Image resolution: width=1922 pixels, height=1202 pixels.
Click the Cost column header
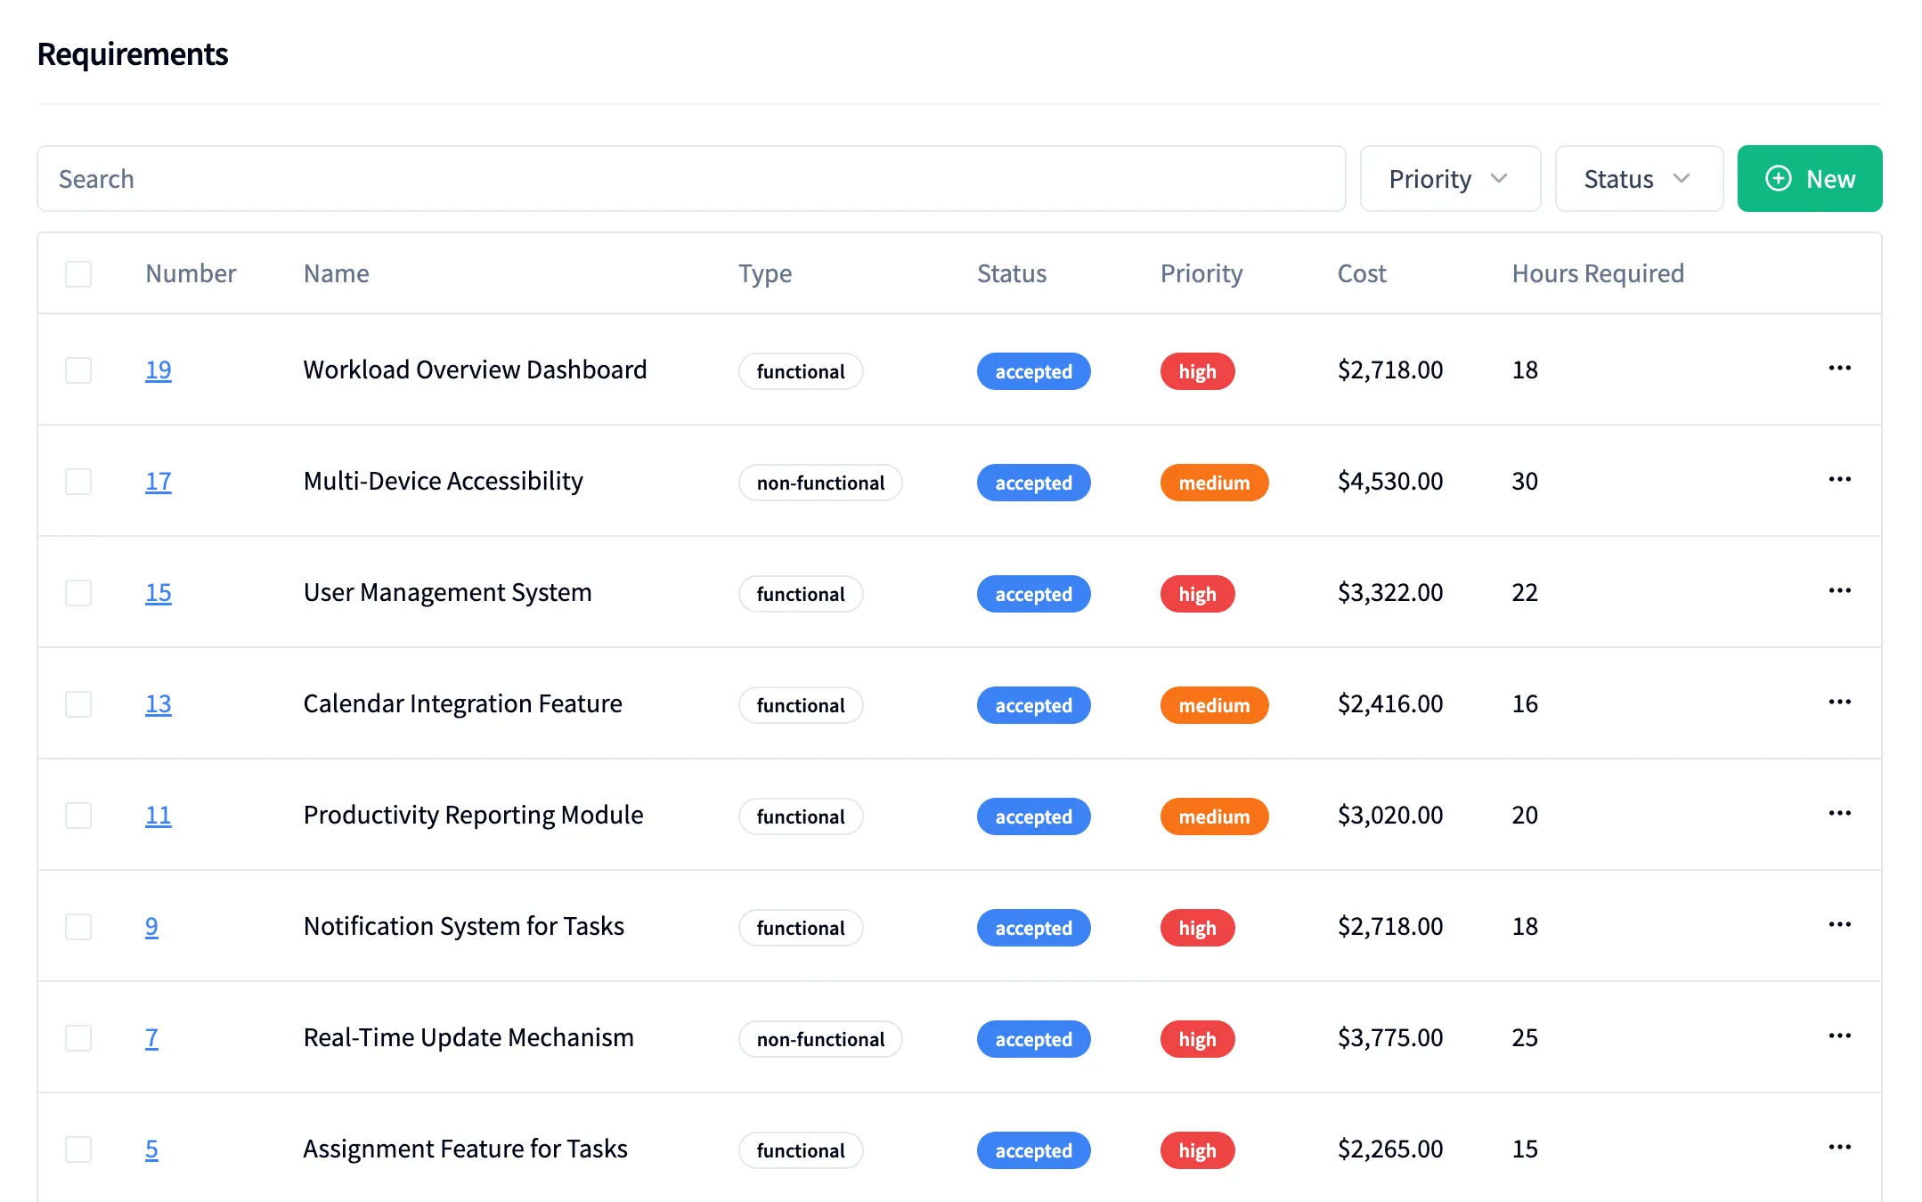pyautogui.click(x=1361, y=273)
